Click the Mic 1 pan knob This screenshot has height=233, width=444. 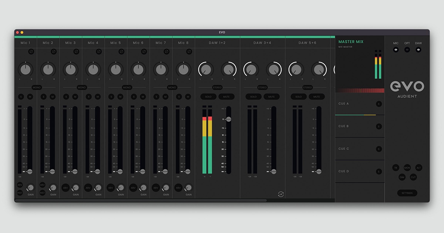click(26, 69)
